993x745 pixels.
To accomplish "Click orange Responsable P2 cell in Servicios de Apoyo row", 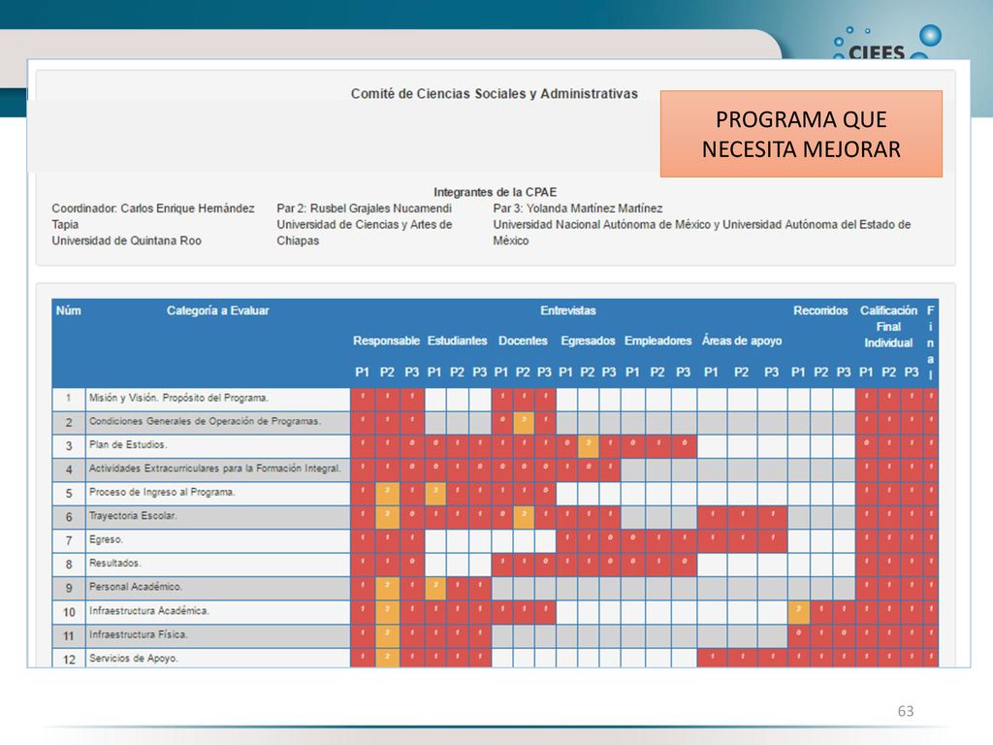I will [x=388, y=659].
